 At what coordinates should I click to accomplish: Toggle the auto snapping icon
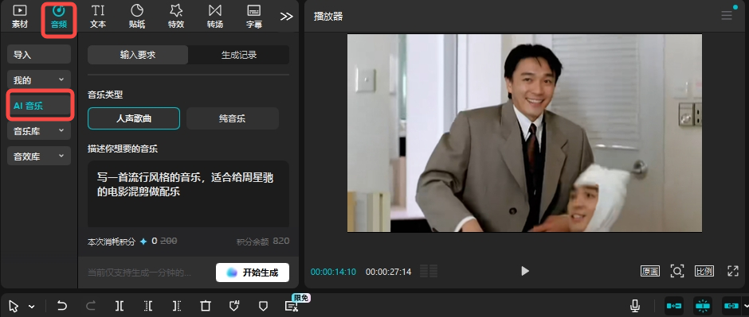point(703,306)
